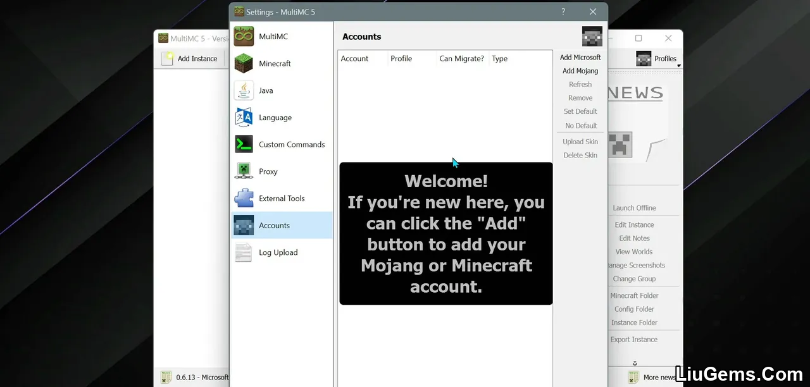
Task: Open the Log Upload document icon
Action: 244,252
